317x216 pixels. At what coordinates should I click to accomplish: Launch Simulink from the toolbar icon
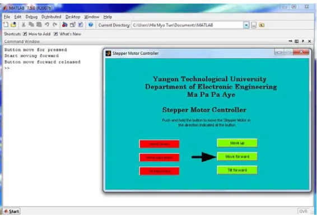(65, 25)
